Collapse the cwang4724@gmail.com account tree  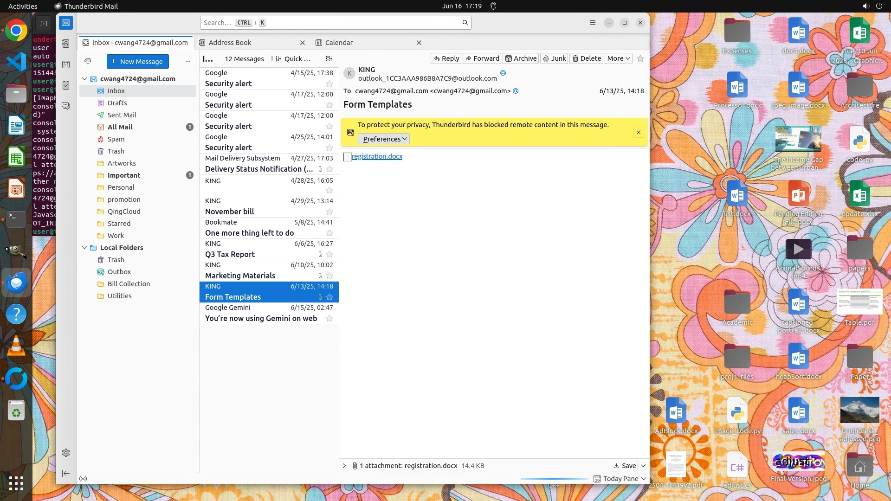[x=84, y=79]
